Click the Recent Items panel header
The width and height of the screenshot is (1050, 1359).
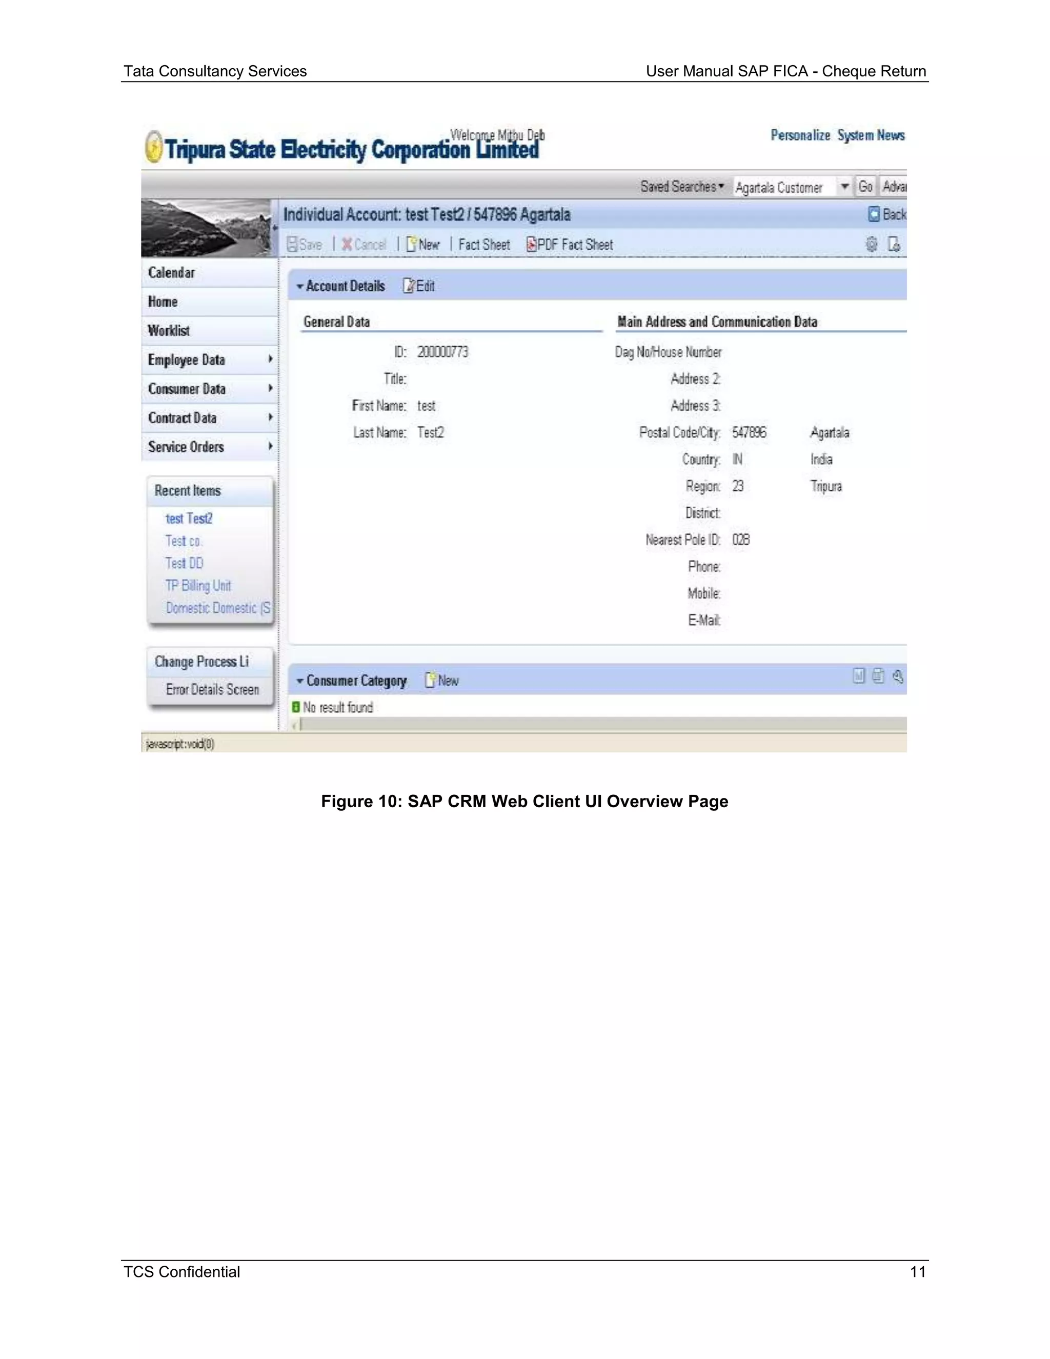click(x=210, y=491)
